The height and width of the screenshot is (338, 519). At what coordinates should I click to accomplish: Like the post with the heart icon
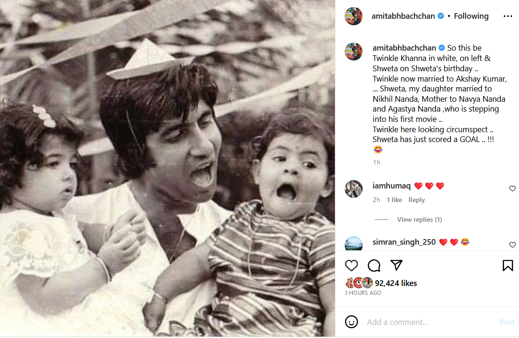pyautogui.click(x=351, y=266)
